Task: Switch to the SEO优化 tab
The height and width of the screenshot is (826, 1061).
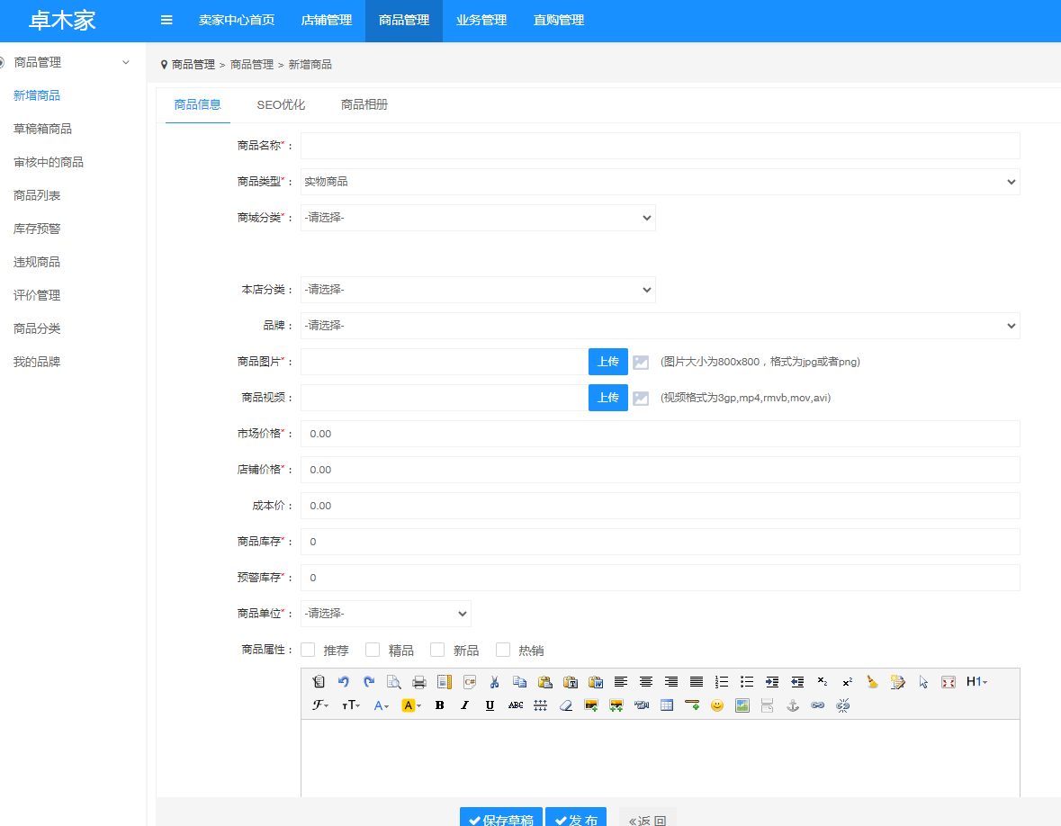Action: [281, 104]
